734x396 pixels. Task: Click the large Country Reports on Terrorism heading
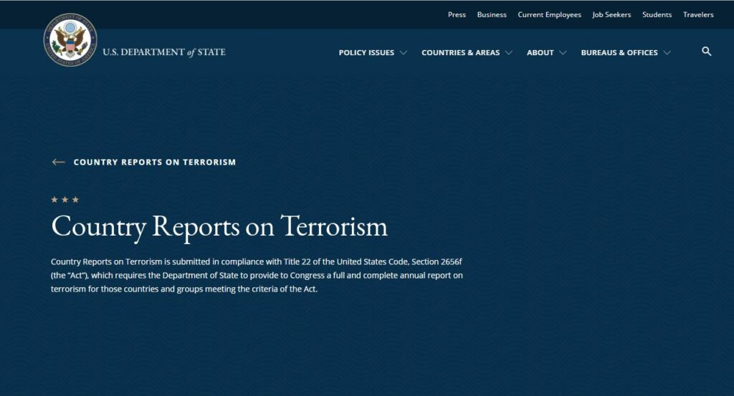[x=219, y=226]
